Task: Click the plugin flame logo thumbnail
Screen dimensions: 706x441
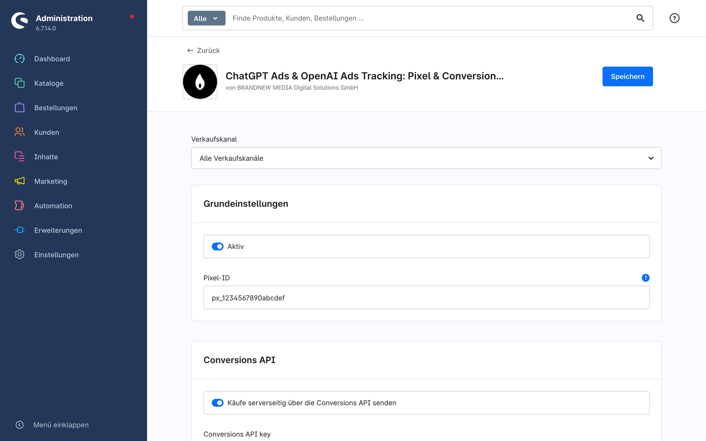Action: 200,82
